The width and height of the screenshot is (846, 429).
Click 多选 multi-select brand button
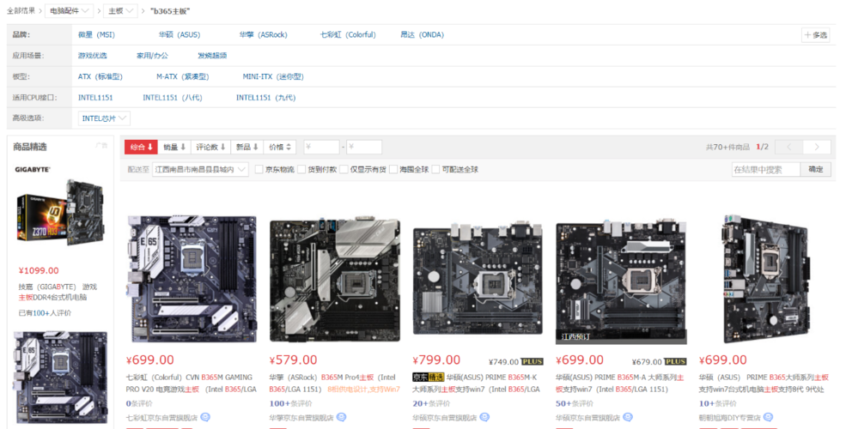(815, 34)
